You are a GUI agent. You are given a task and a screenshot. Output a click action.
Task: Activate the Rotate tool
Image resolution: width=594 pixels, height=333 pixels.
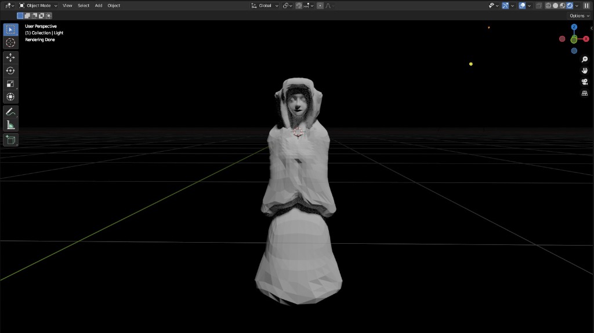[10, 71]
